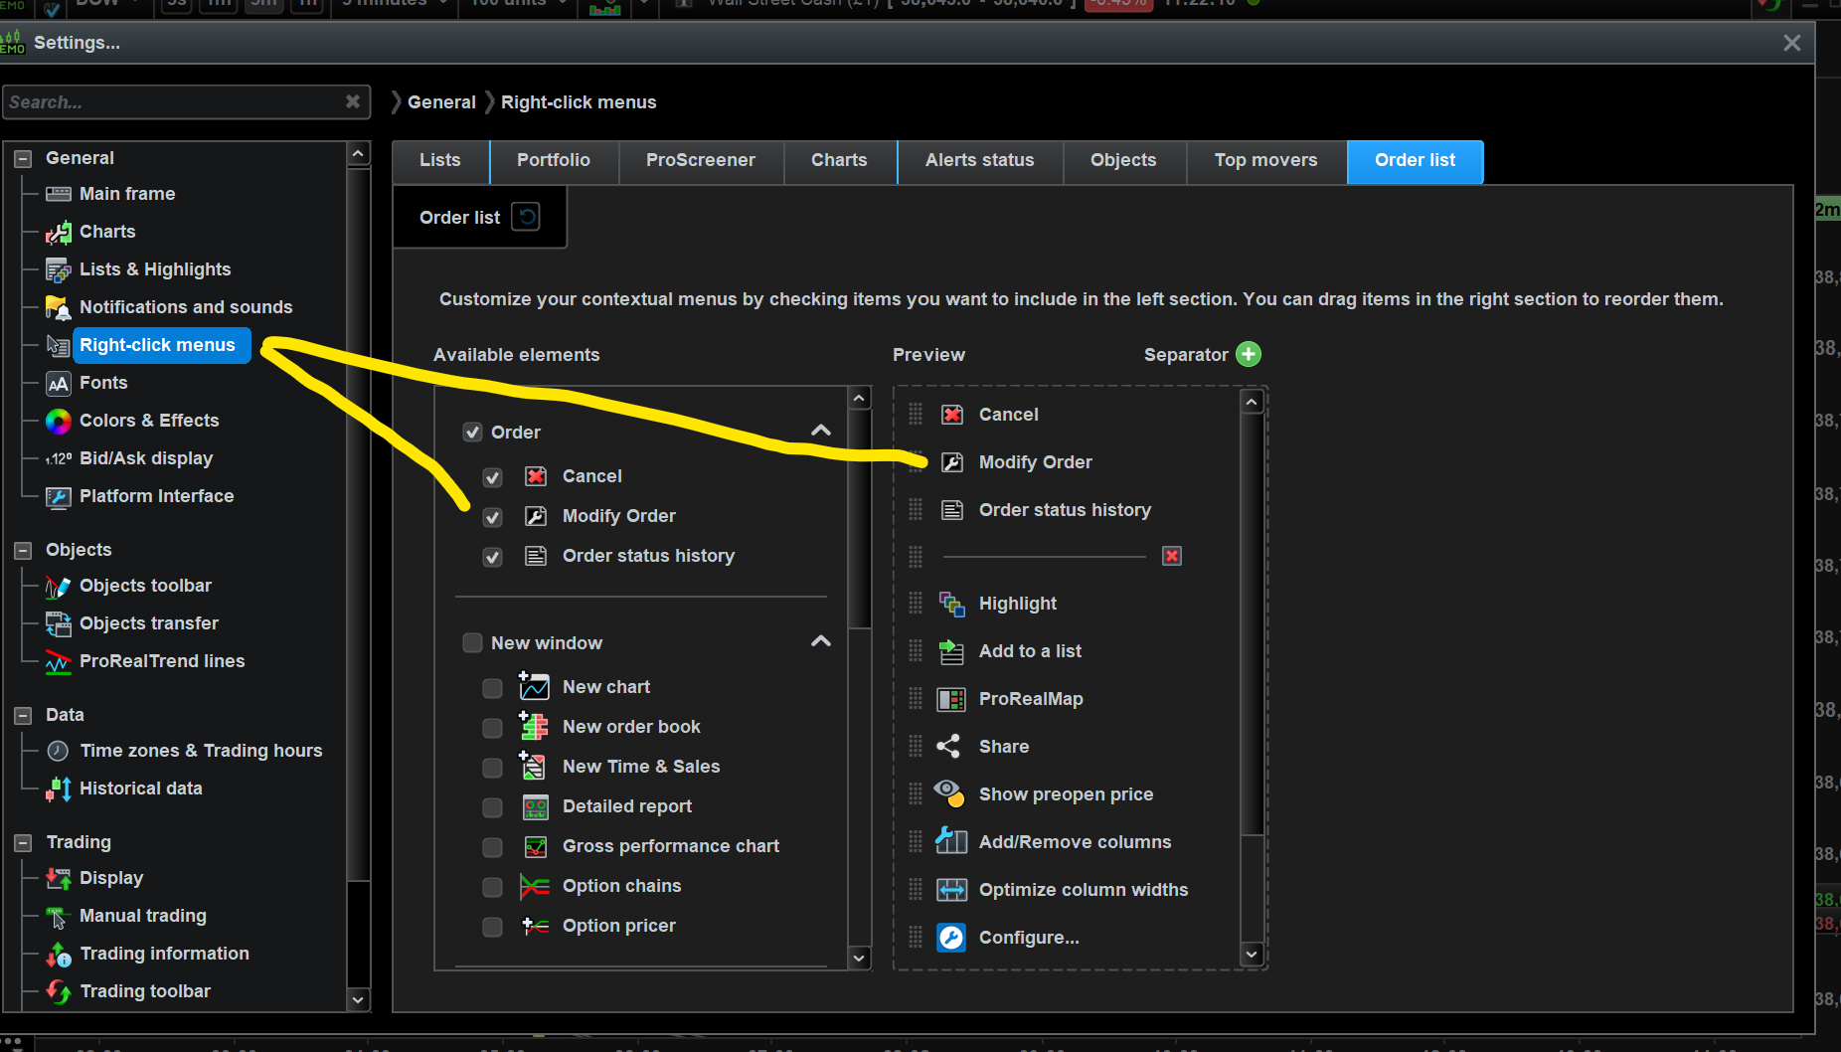Image resolution: width=1841 pixels, height=1052 pixels.
Task: Collapse the General tree section
Action: point(23,159)
